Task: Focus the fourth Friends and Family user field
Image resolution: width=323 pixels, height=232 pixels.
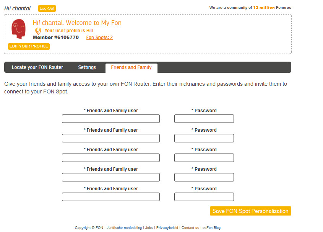Action: click(x=110, y=177)
